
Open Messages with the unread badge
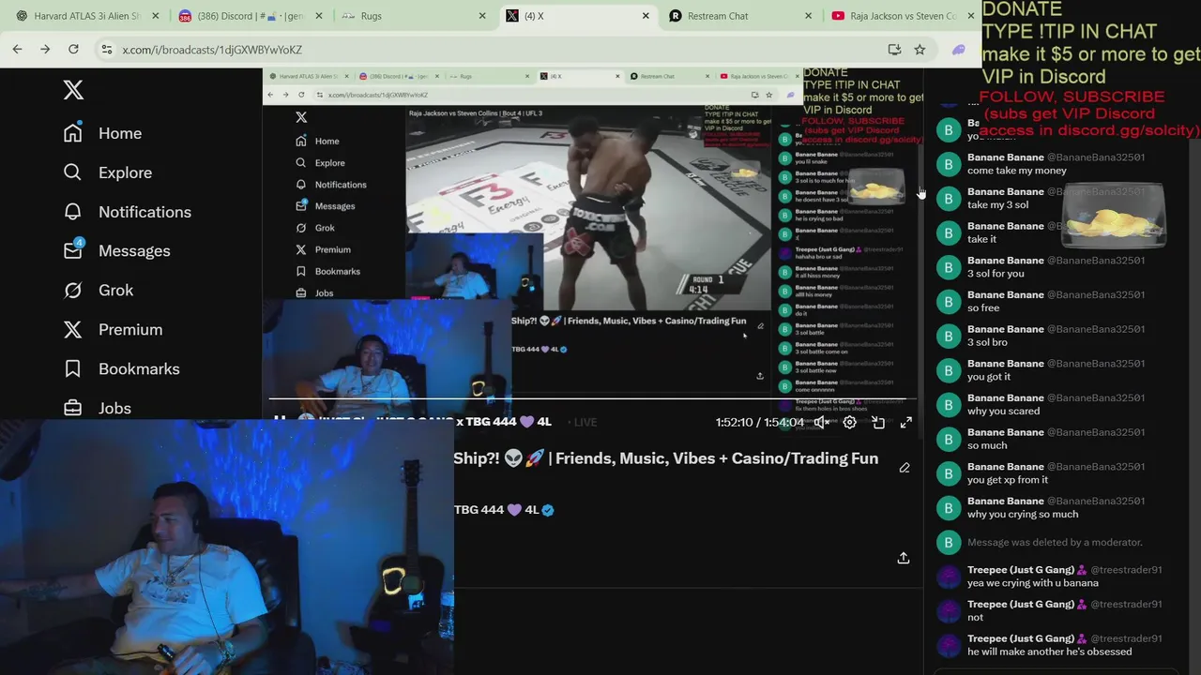click(x=116, y=250)
